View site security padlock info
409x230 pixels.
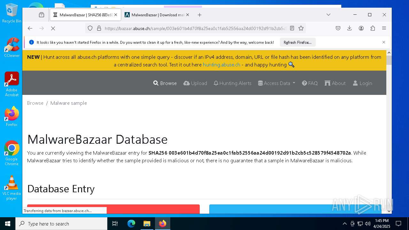99,28
